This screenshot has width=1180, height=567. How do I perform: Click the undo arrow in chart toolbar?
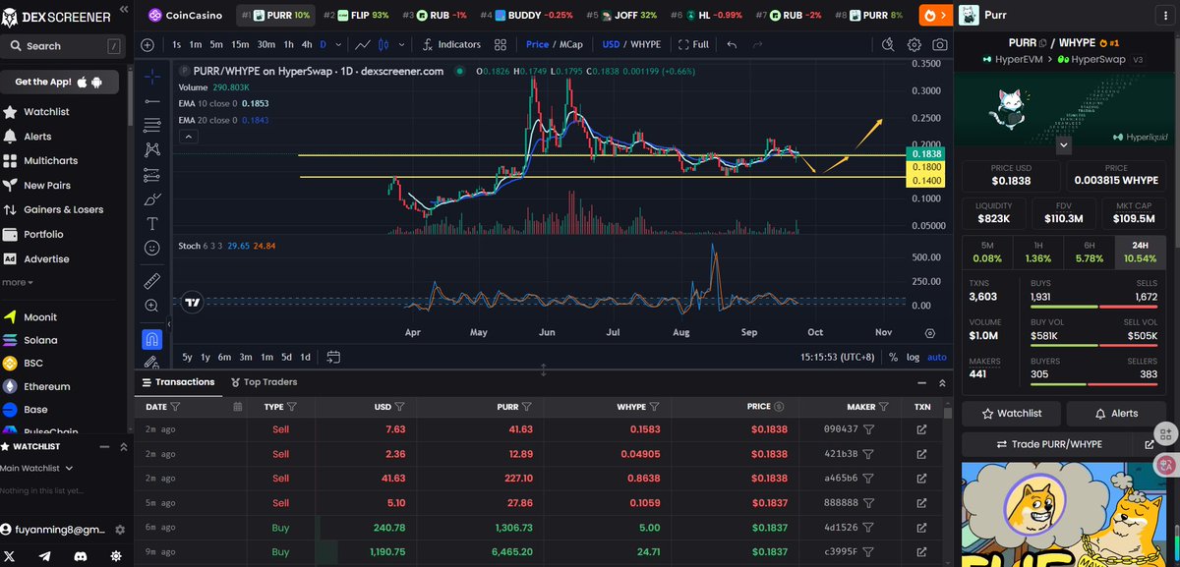(x=732, y=44)
